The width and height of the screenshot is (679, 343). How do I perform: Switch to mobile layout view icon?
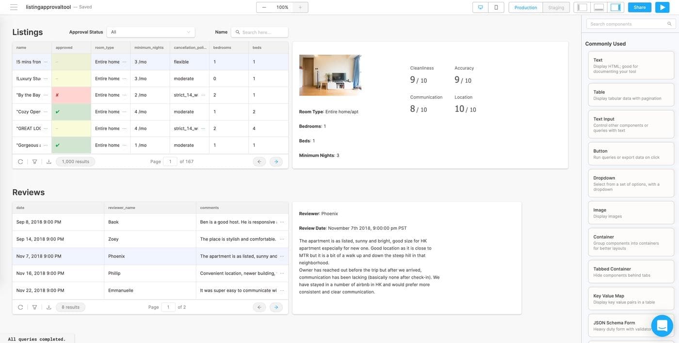tap(496, 7)
